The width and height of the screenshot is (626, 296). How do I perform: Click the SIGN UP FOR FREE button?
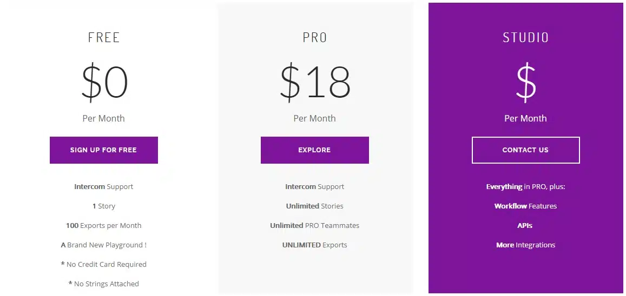(x=103, y=150)
